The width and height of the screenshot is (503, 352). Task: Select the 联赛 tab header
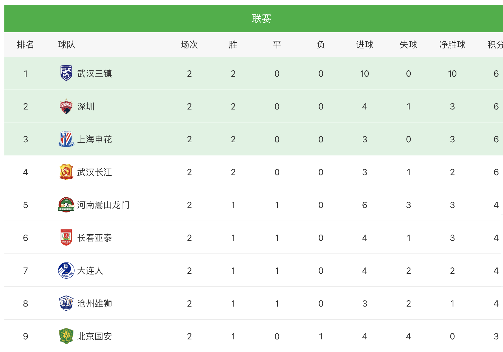(x=261, y=19)
